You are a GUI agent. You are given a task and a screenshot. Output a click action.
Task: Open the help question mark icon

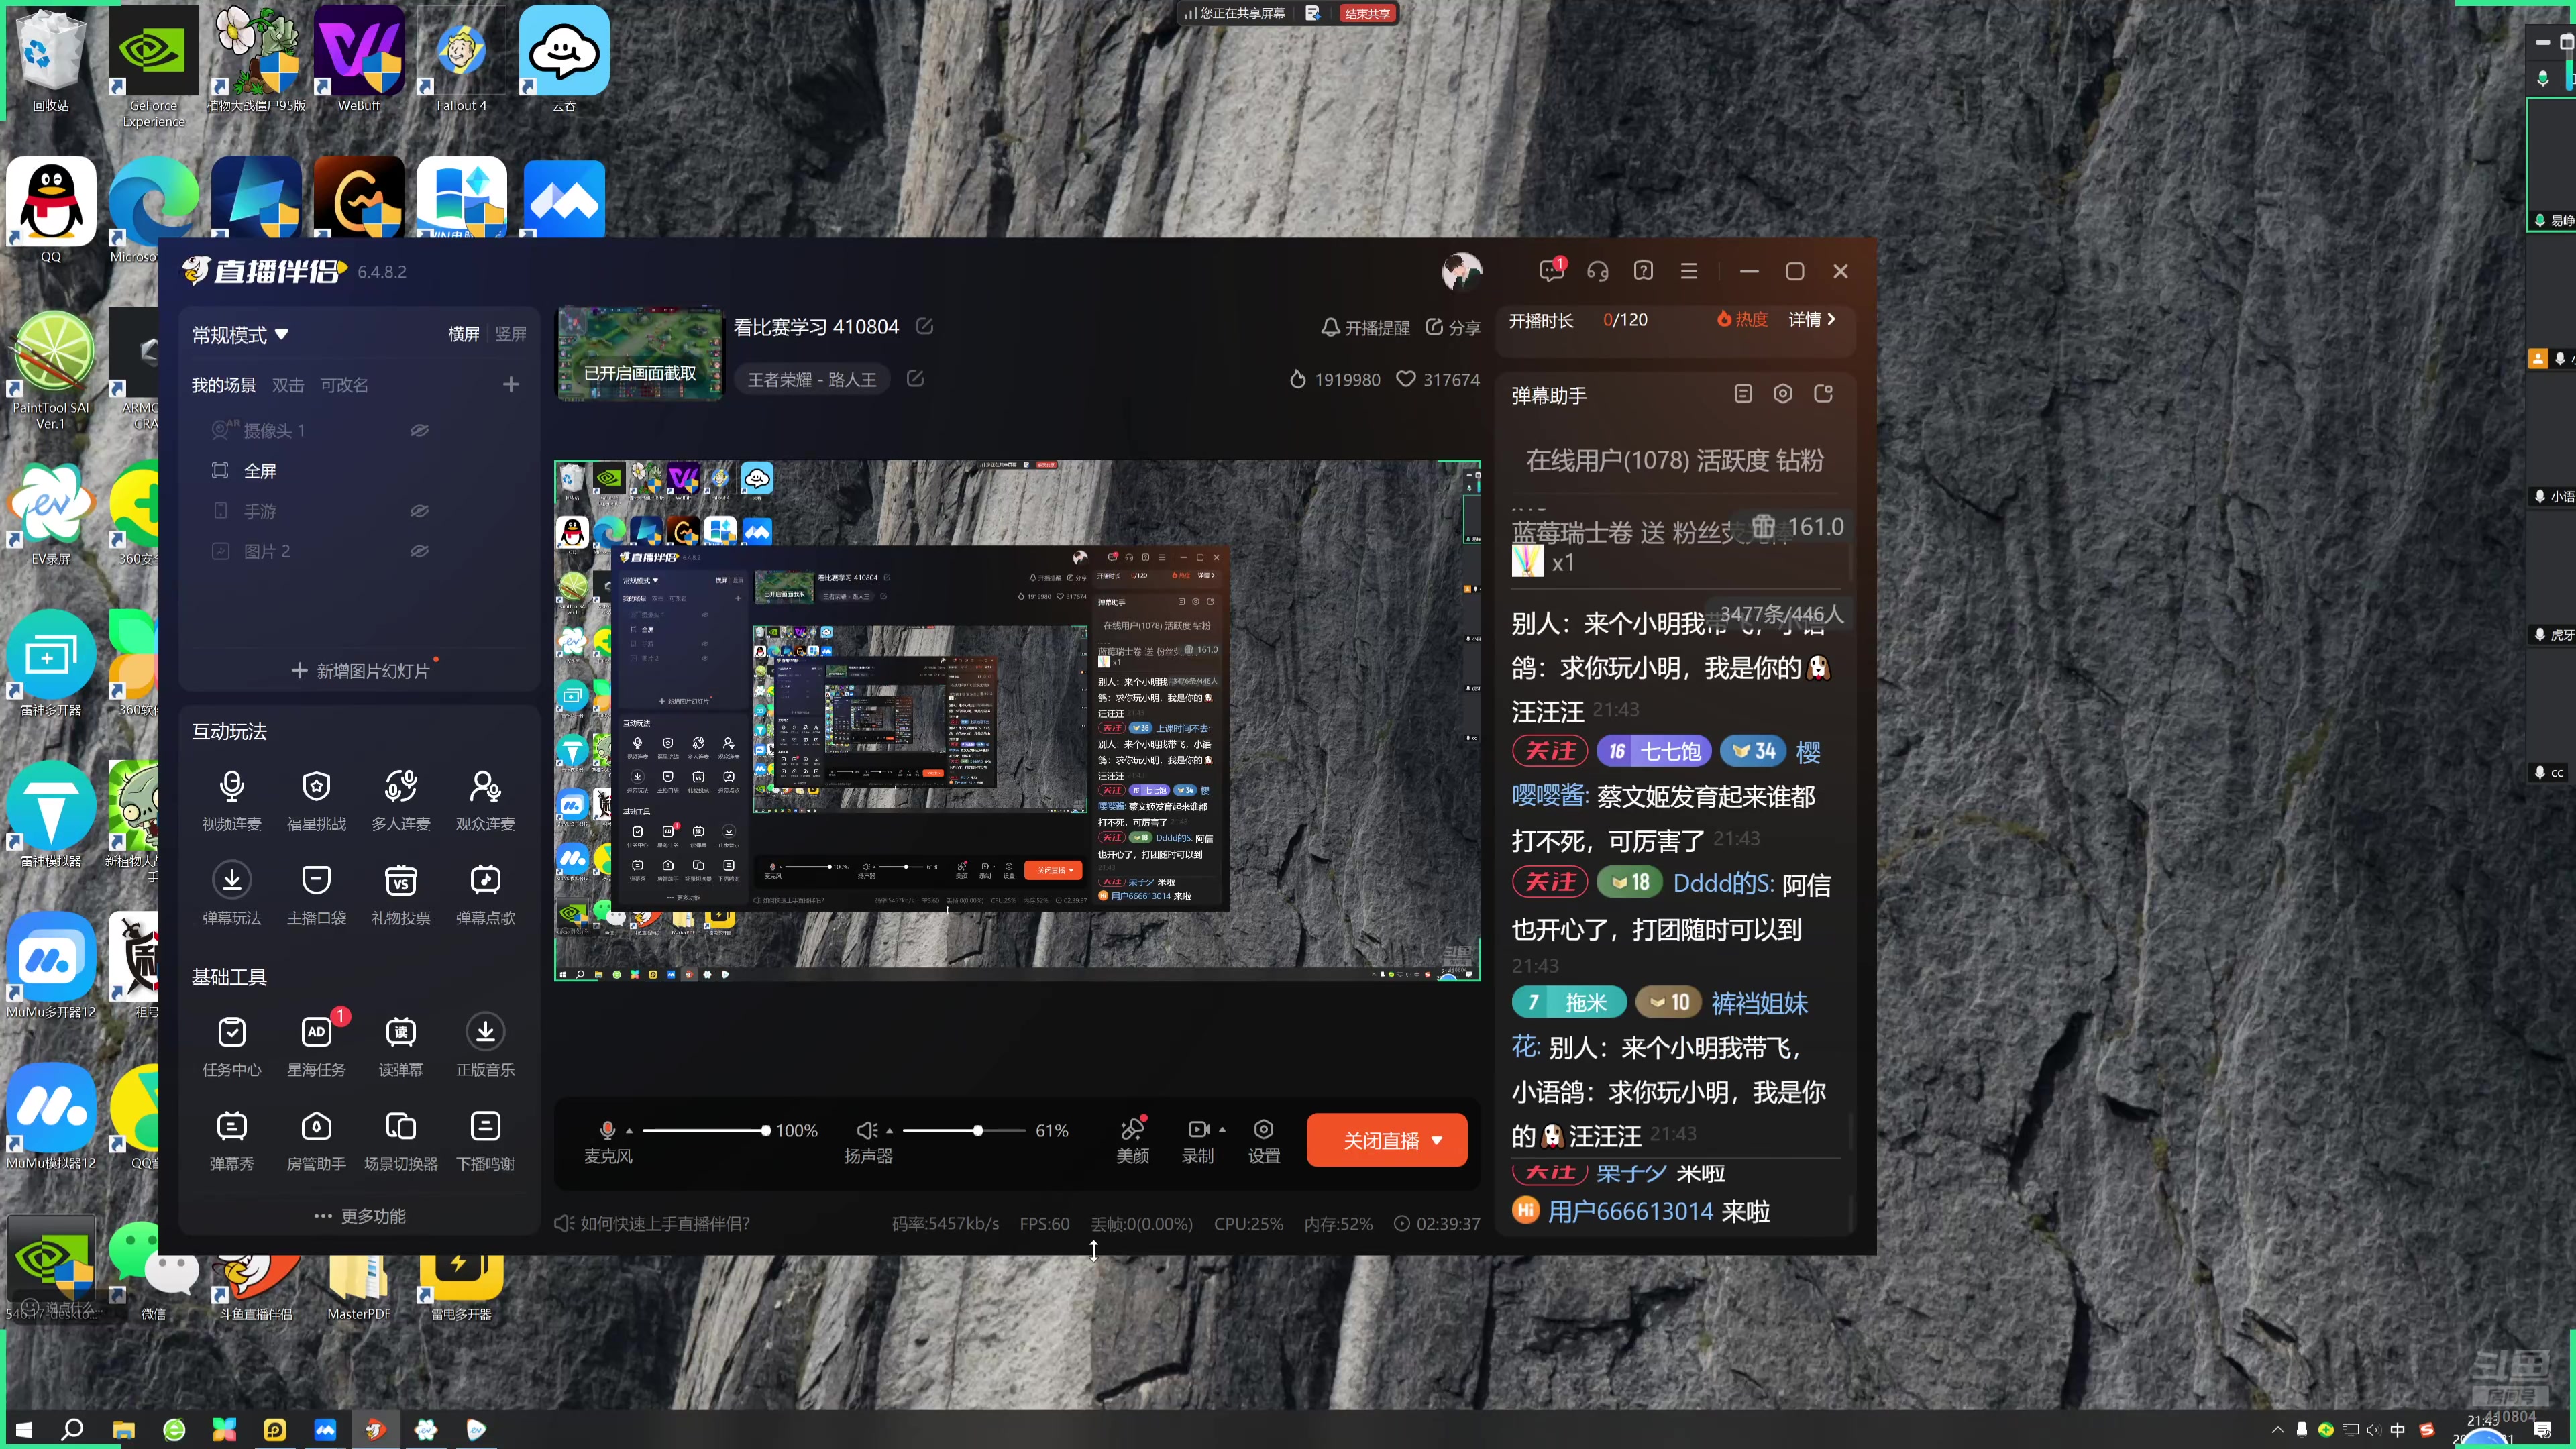coord(1643,271)
